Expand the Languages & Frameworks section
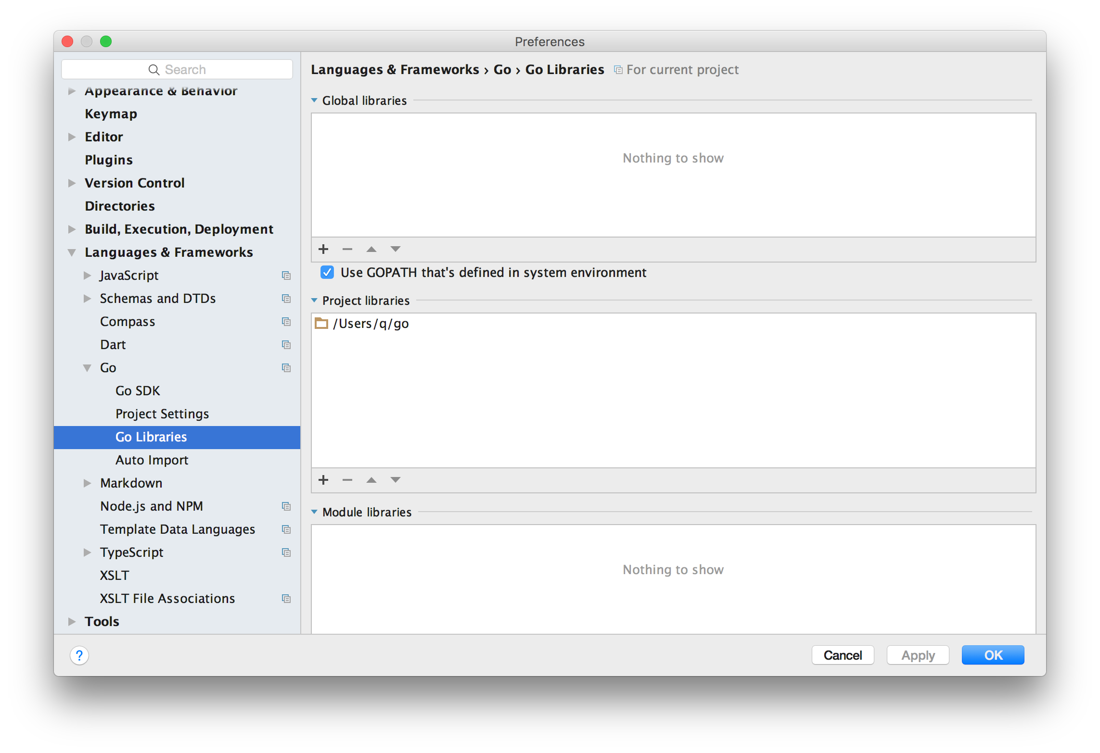 click(x=73, y=251)
